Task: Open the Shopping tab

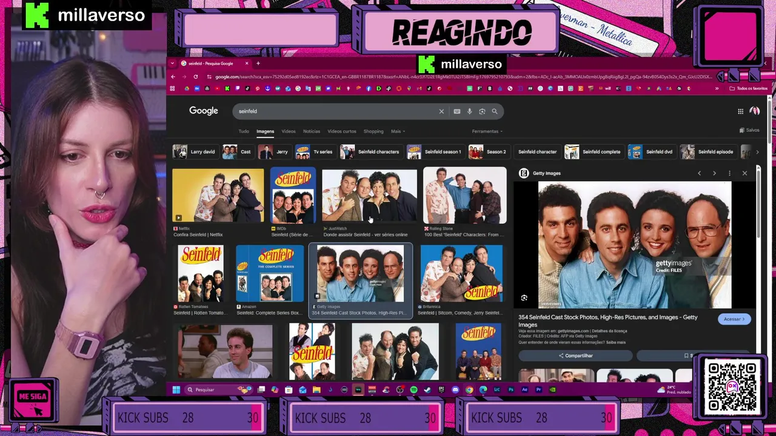Action: click(373, 131)
